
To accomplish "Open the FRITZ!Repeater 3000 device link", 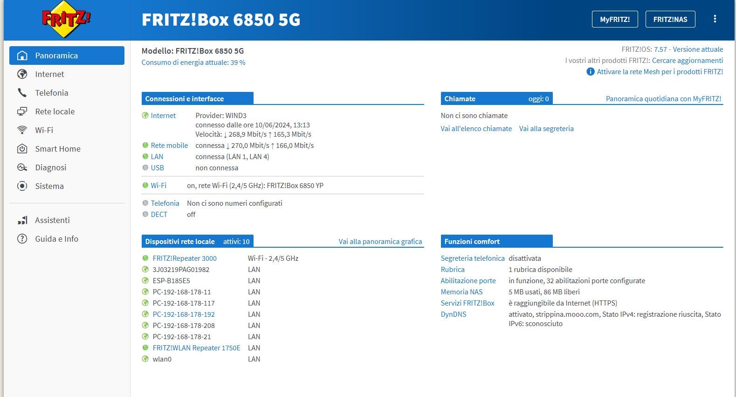I will coord(185,258).
